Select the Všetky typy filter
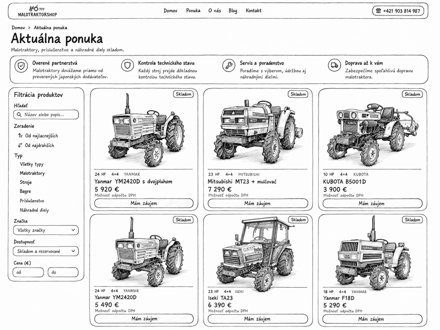This screenshot has width=440, height=330. pos(32,164)
